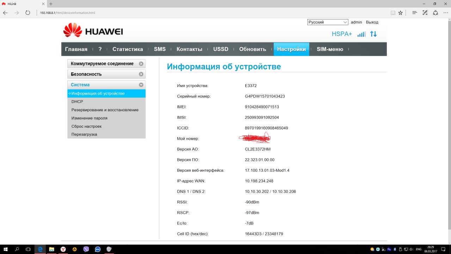Click the data transfer arrows icon
The image size is (451, 254).
click(373, 34)
